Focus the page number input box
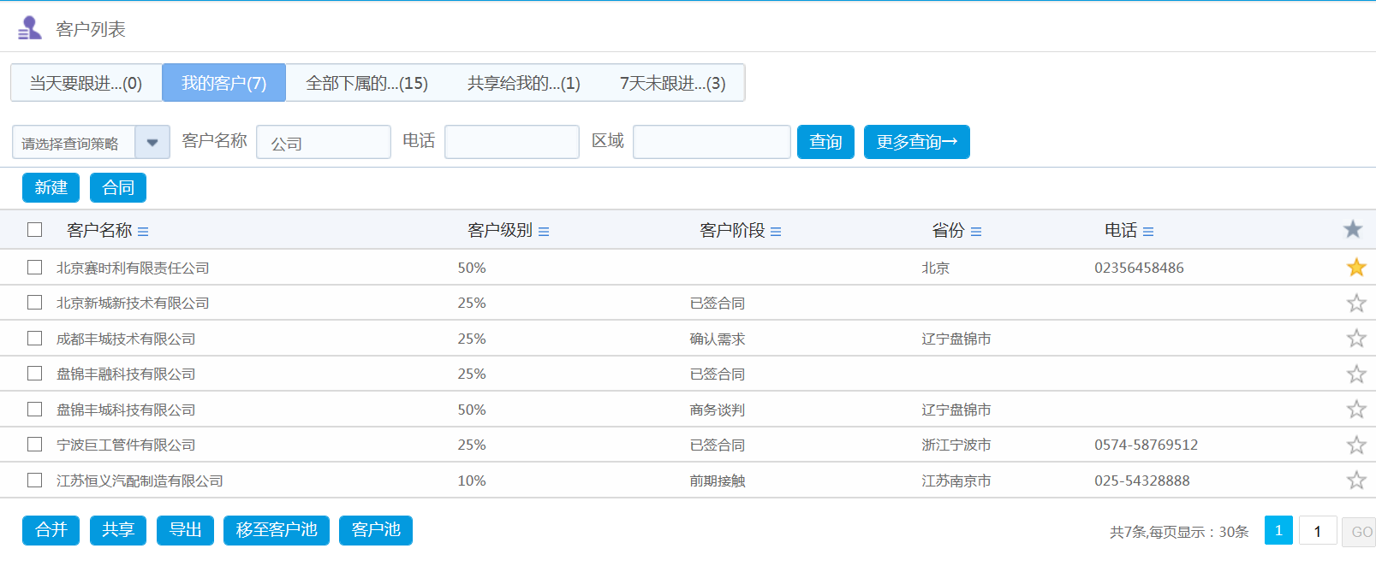 click(1317, 531)
